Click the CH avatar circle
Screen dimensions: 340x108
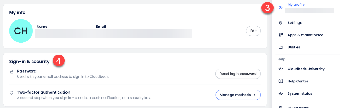(21, 31)
